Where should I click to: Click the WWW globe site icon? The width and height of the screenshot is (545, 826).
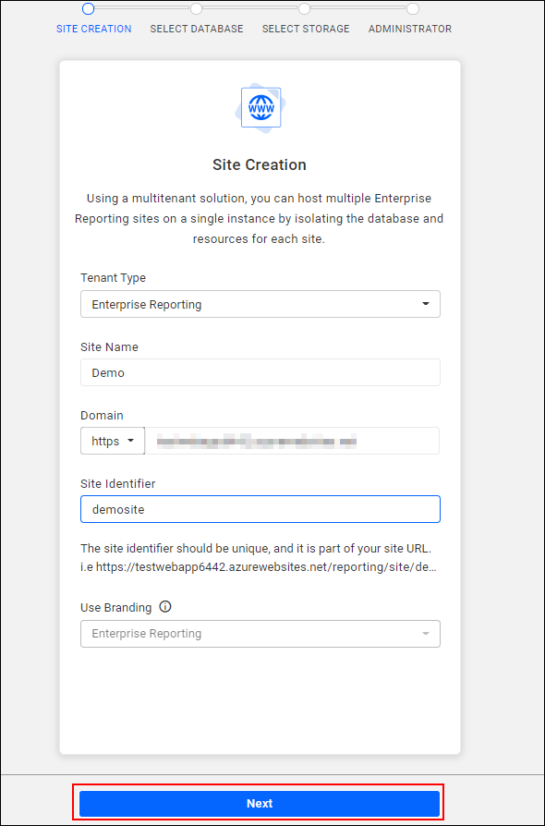[260, 107]
